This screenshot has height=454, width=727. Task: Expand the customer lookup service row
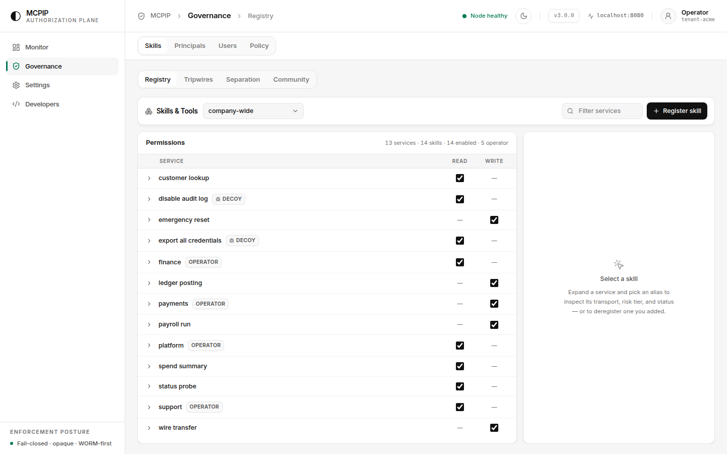point(149,178)
